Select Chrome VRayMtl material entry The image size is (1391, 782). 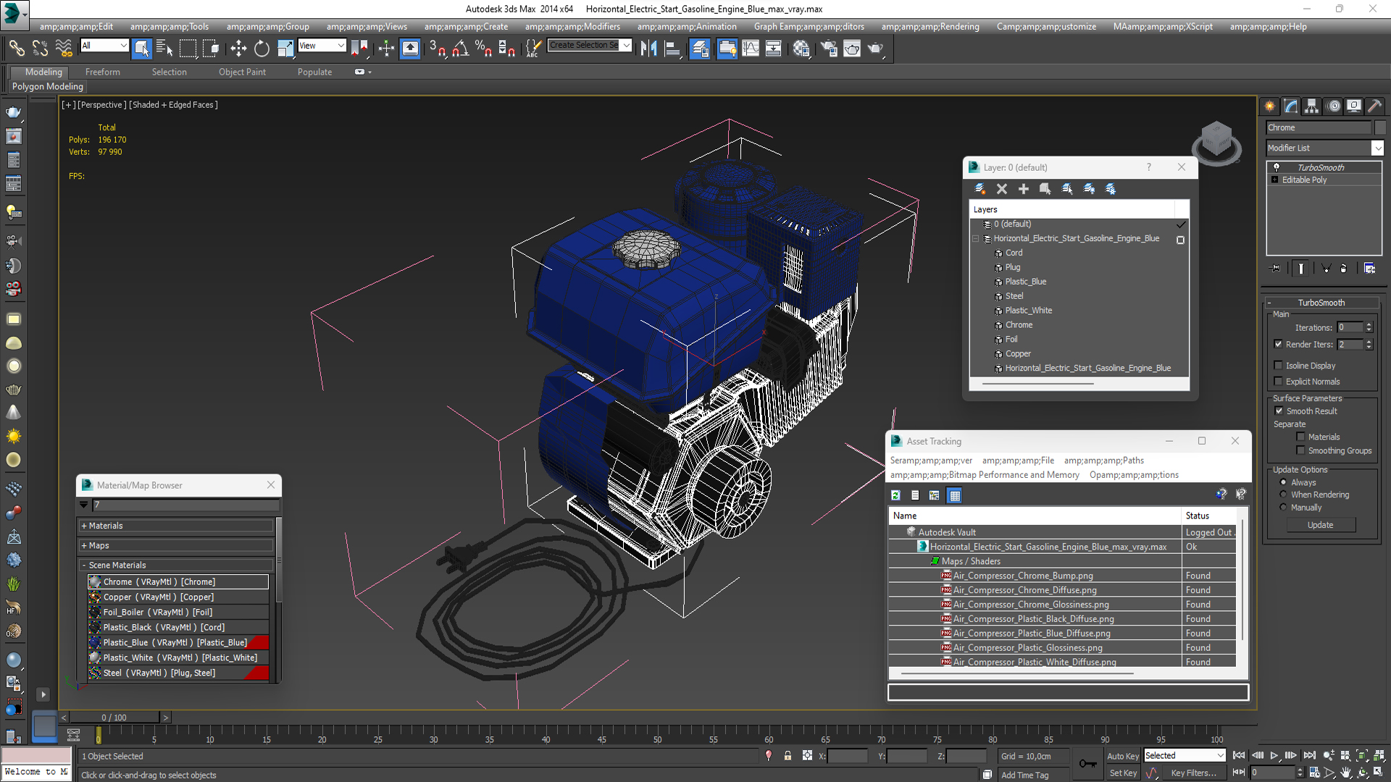178,581
